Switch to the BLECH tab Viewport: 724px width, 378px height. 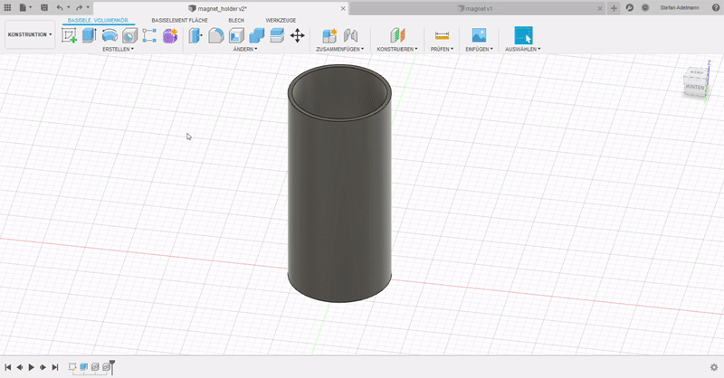pyautogui.click(x=235, y=19)
